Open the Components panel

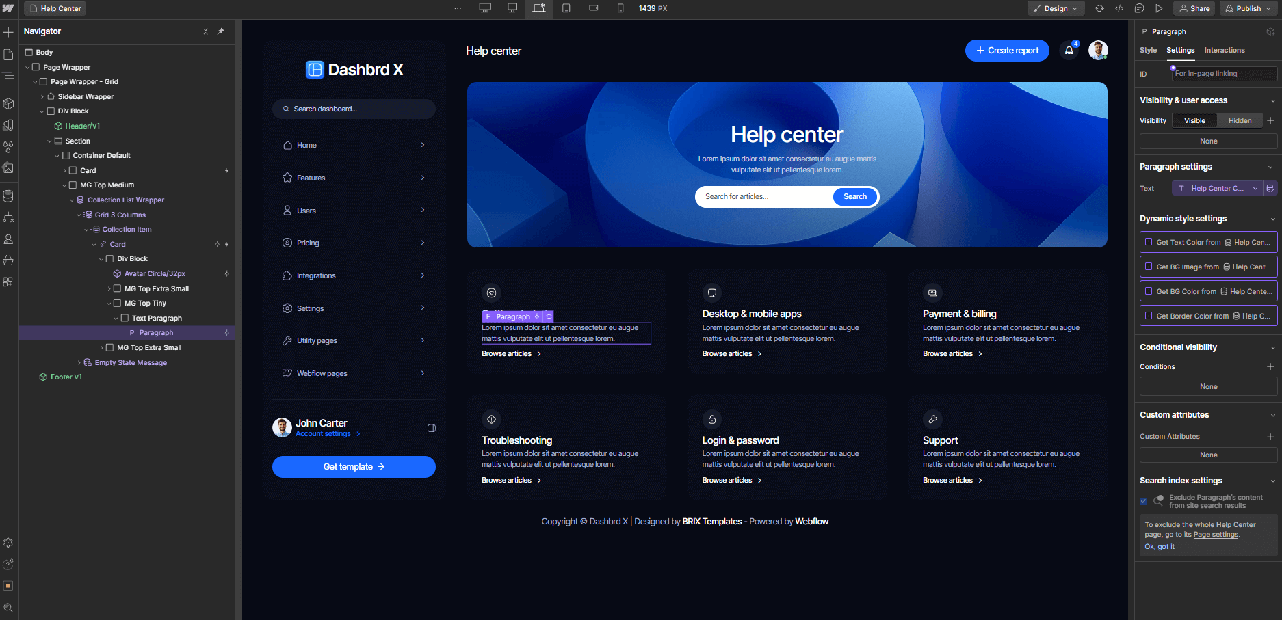(9, 103)
